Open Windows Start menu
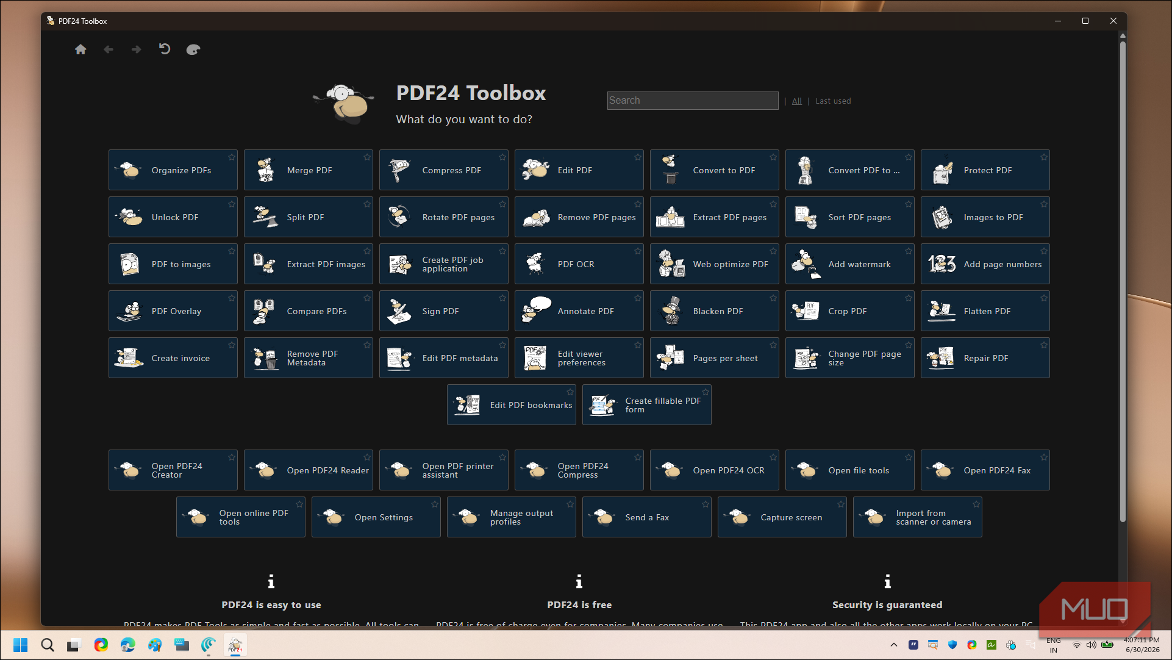Image resolution: width=1172 pixels, height=660 pixels. [20, 645]
